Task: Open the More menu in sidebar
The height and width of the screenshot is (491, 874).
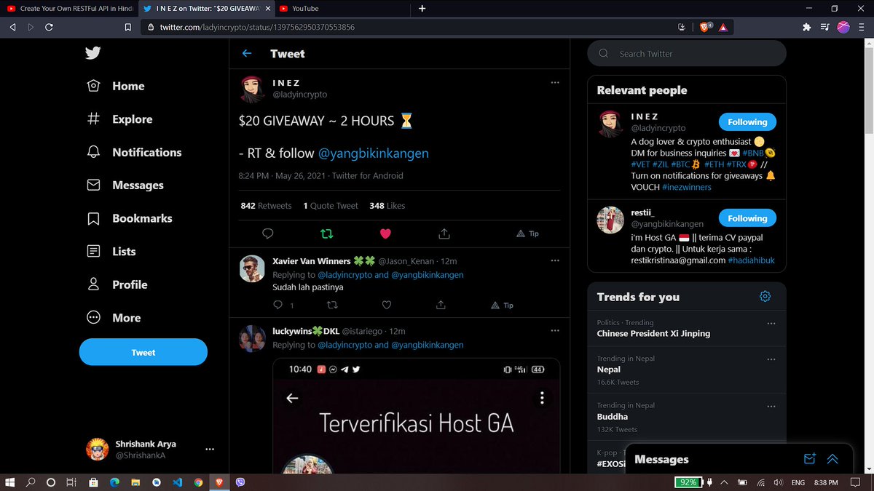Action: (x=114, y=318)
